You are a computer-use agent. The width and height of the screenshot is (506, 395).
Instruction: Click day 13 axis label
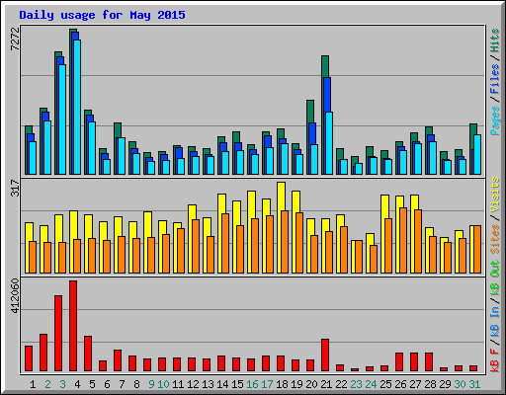click(208, 384)
